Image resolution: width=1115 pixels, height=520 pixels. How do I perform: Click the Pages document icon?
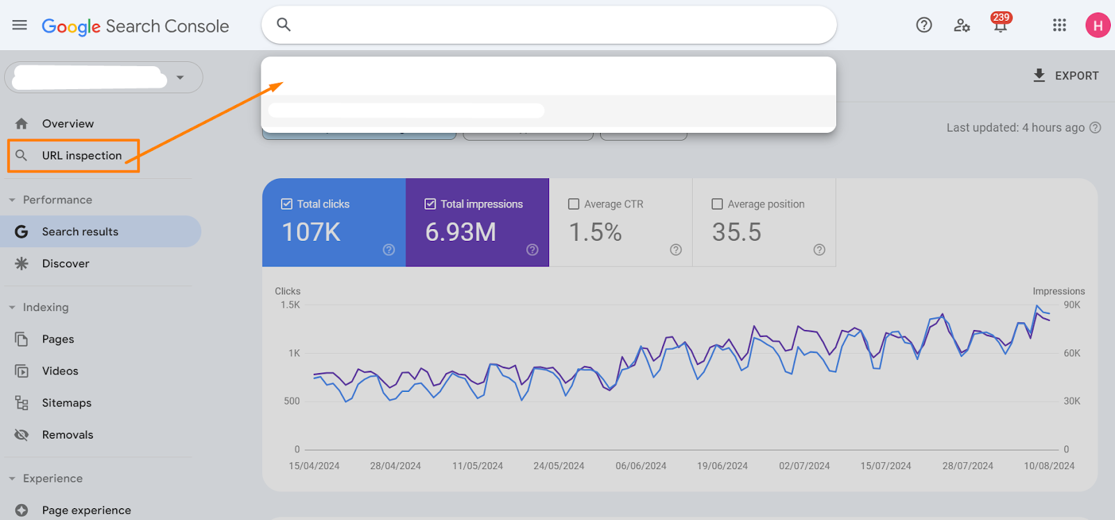coord(22,339)
